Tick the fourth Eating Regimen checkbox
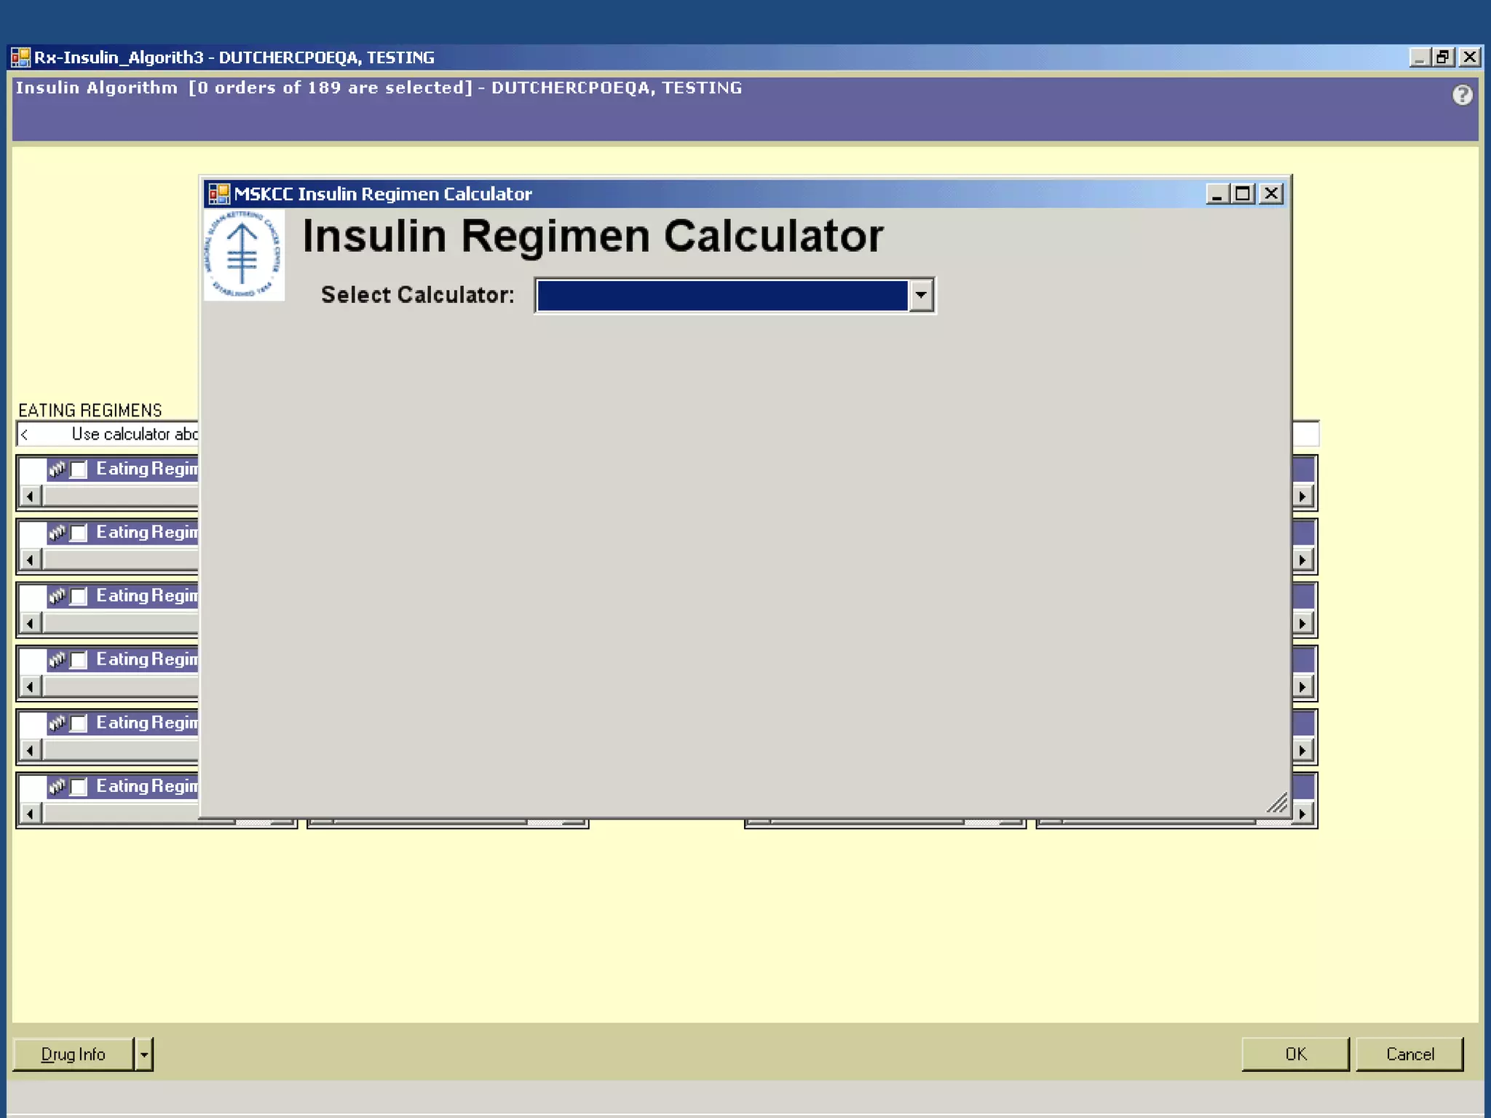Viewport: 1491px width, 1118px height. click(79, 659)
